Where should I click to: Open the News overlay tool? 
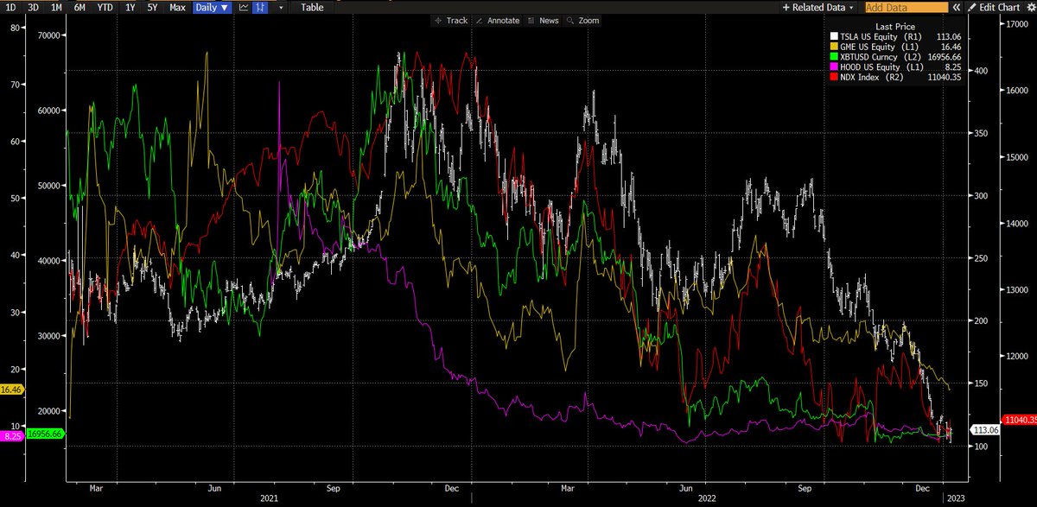544,20
